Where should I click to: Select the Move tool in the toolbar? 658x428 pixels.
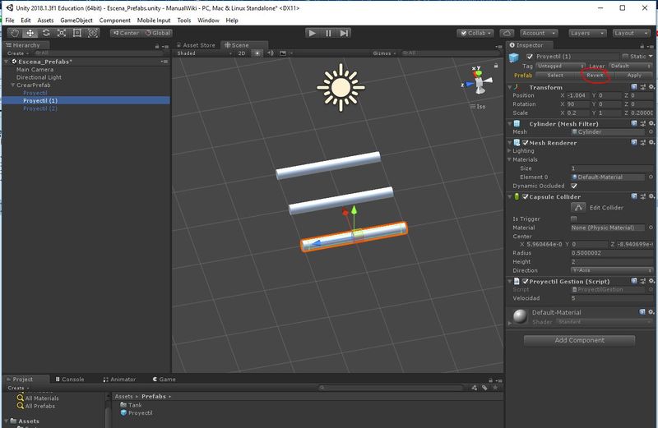(30, 33)
